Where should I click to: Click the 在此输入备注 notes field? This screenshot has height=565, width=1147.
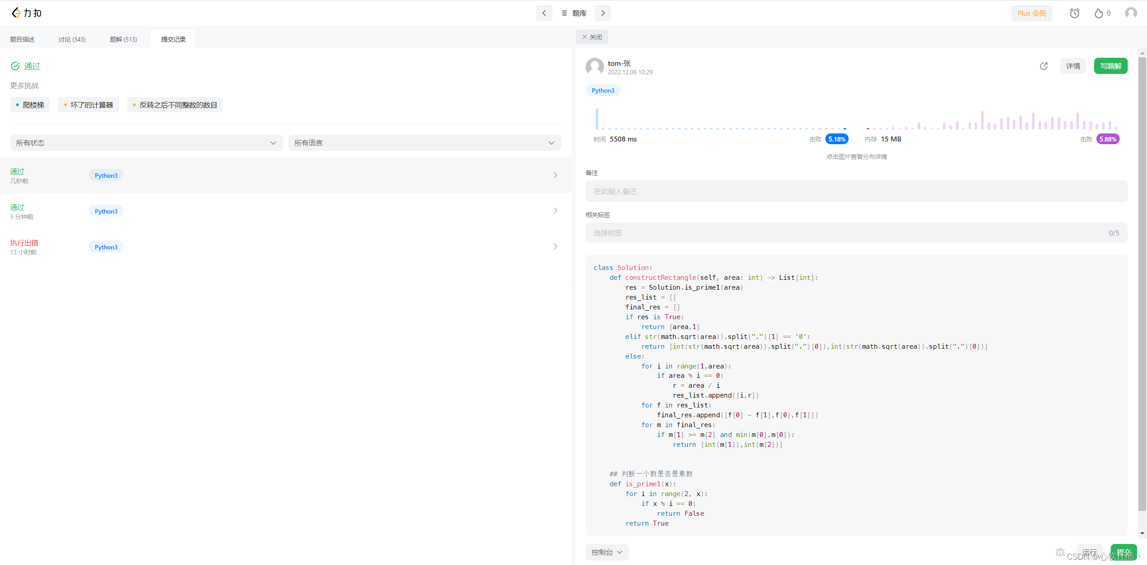[856, 191]
